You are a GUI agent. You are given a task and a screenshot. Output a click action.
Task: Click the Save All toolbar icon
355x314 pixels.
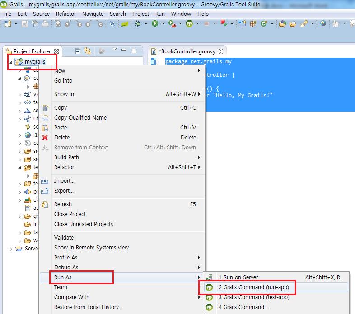coord(35,23)
